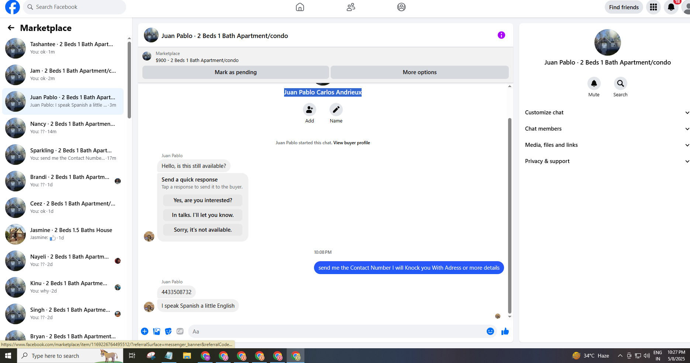Open Task View on taskbar
The image size is (690, 363).
132,356
